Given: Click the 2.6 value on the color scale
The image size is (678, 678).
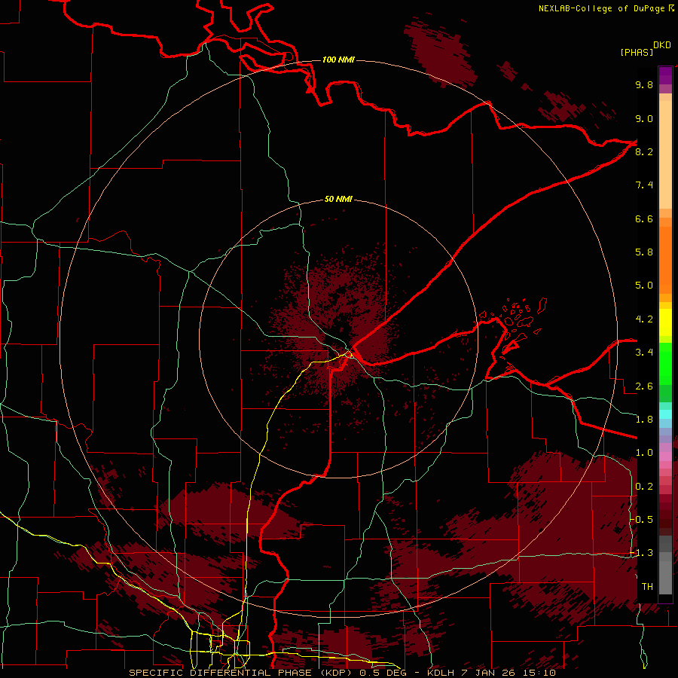Looking at the screenshot, I should point(644,386).
